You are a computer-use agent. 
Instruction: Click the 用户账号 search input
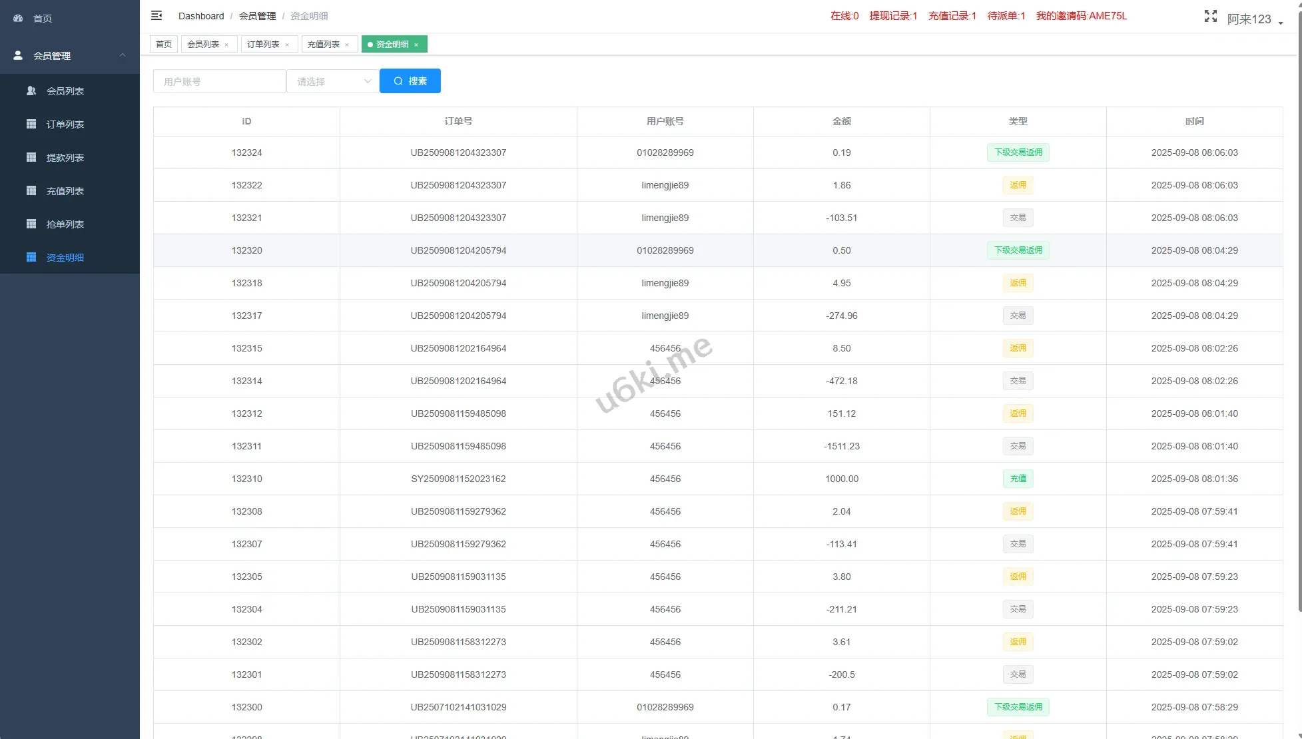pyautogui.click(x=219, y=81)
